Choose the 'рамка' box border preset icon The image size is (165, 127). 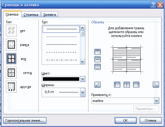click(11, 45)
